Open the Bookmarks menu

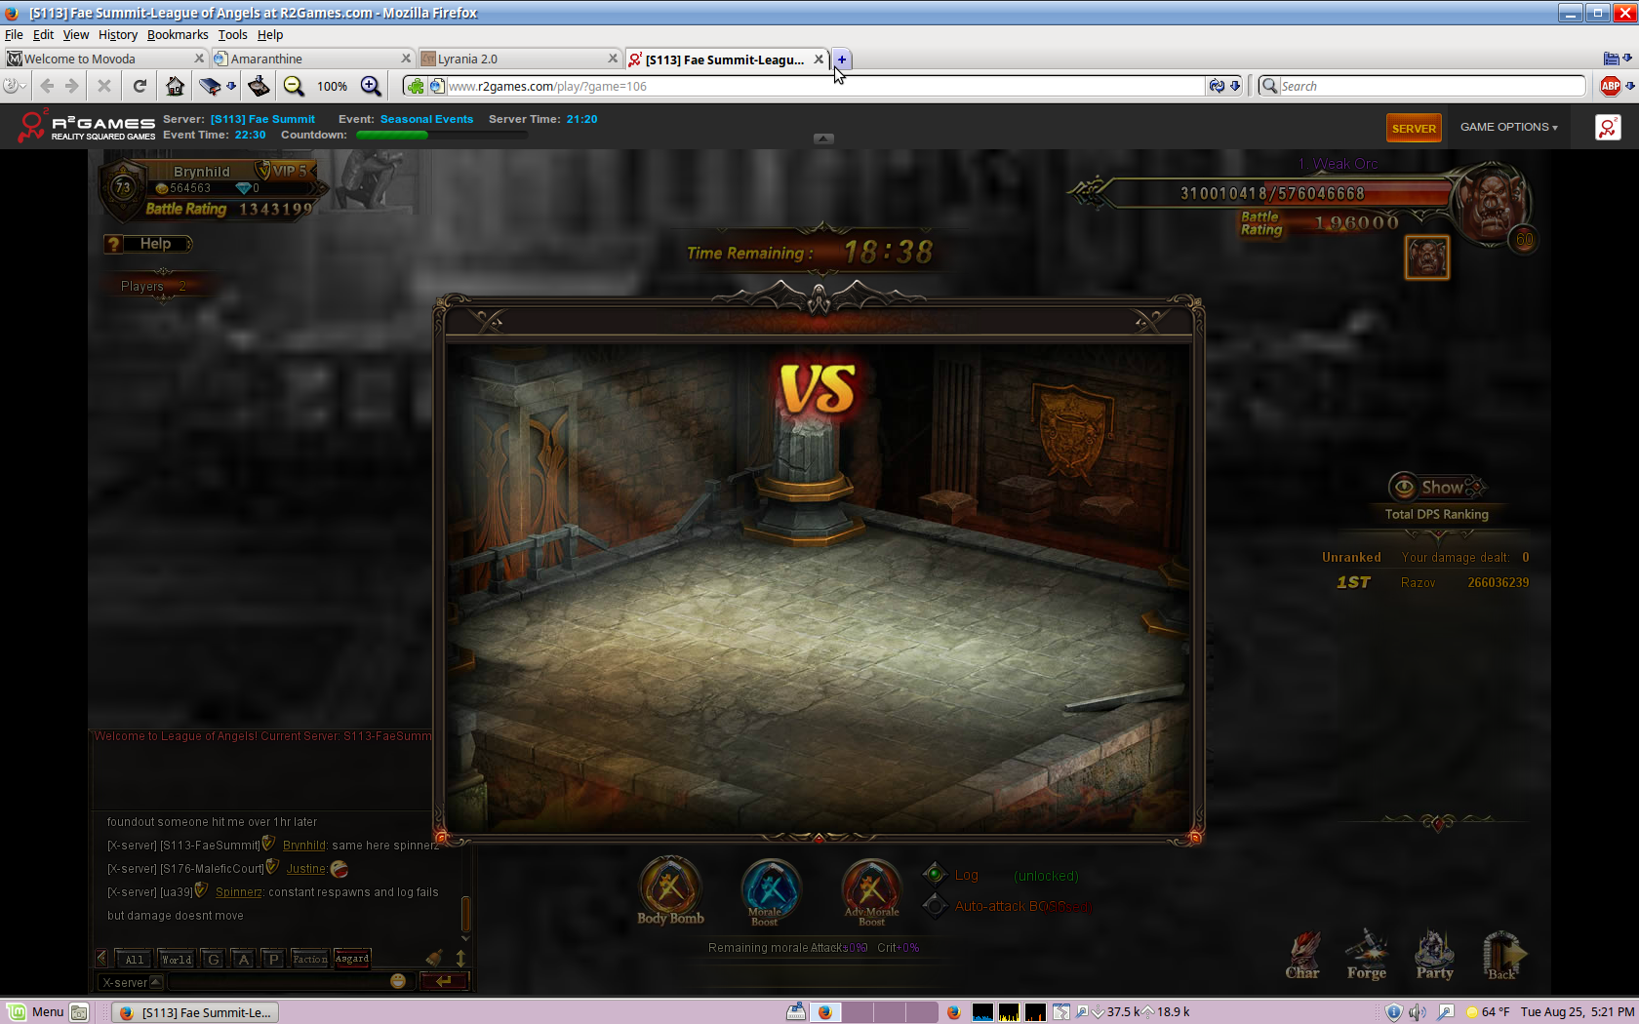[178, 34]
